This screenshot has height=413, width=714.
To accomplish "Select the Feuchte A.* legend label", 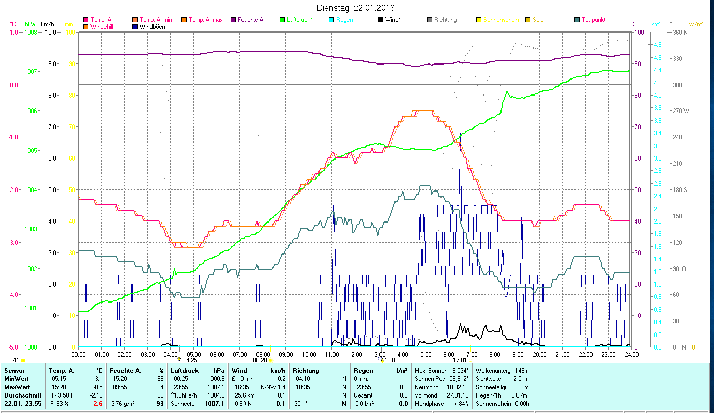I will [252, 20].
